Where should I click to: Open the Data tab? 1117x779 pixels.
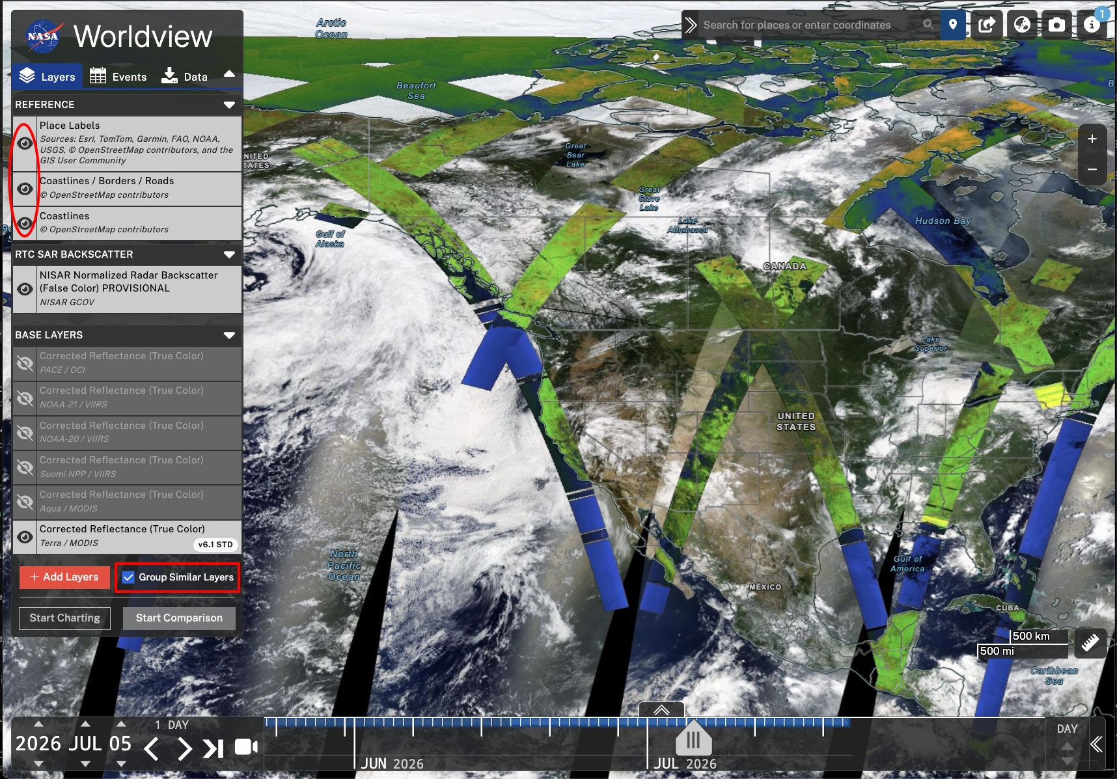[x=184, y=76]
